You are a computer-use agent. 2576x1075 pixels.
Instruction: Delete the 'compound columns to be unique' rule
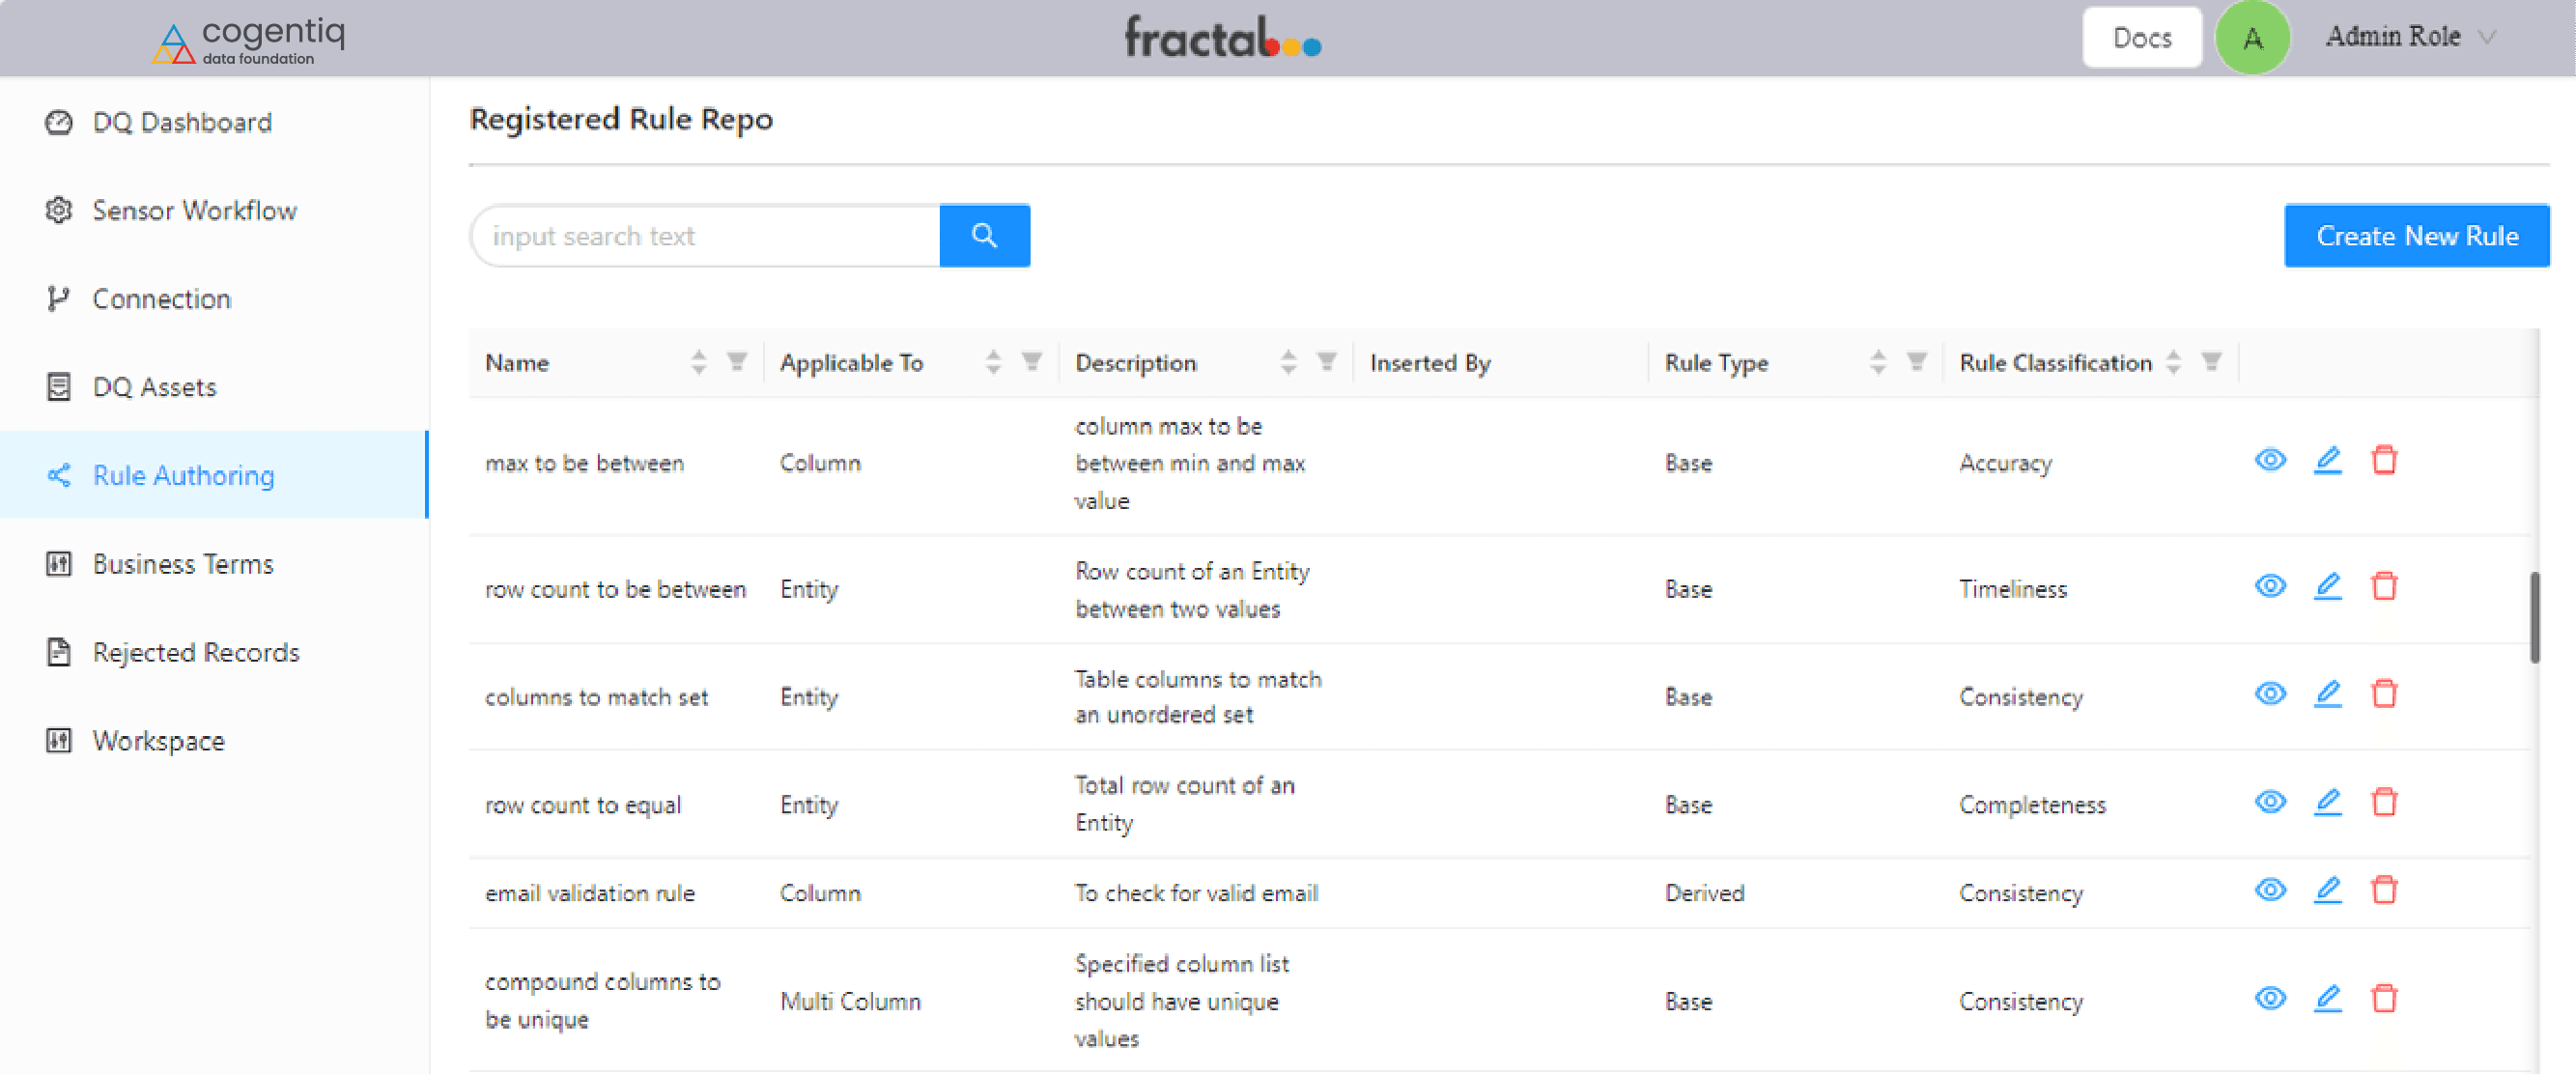[x=2384, y=998]
